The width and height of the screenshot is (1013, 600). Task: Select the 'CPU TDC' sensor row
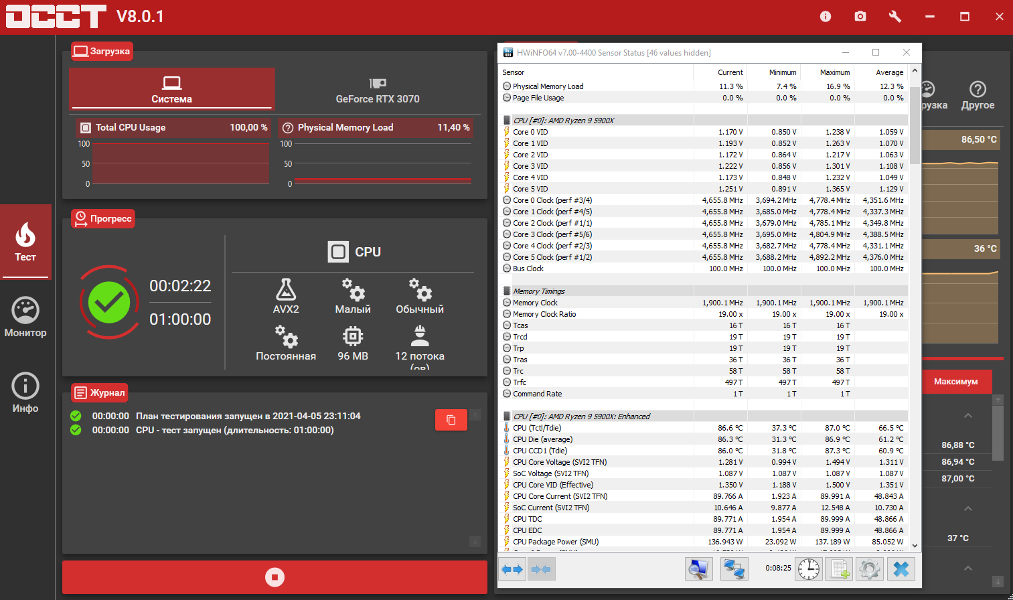[x=704, y=519]
